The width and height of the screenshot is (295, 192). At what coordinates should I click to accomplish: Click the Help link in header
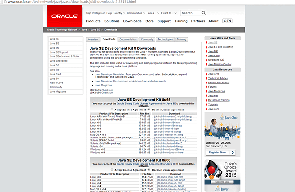[x=109, y=13]
